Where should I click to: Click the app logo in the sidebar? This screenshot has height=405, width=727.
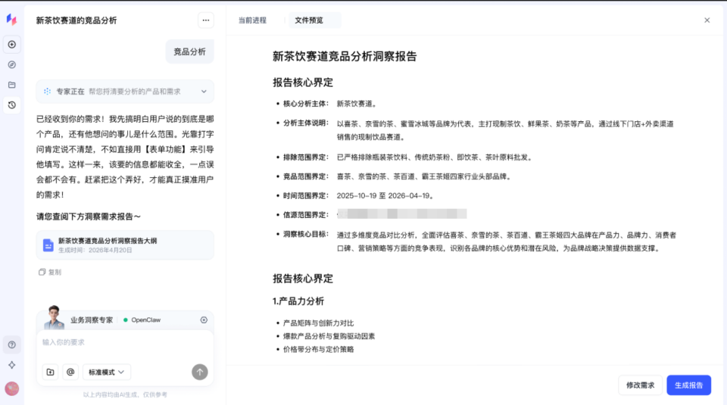tap(11, 20)
